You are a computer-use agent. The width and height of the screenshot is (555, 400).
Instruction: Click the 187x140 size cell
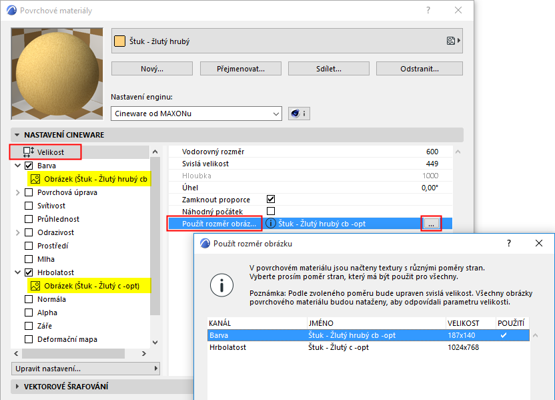point(461,335)
